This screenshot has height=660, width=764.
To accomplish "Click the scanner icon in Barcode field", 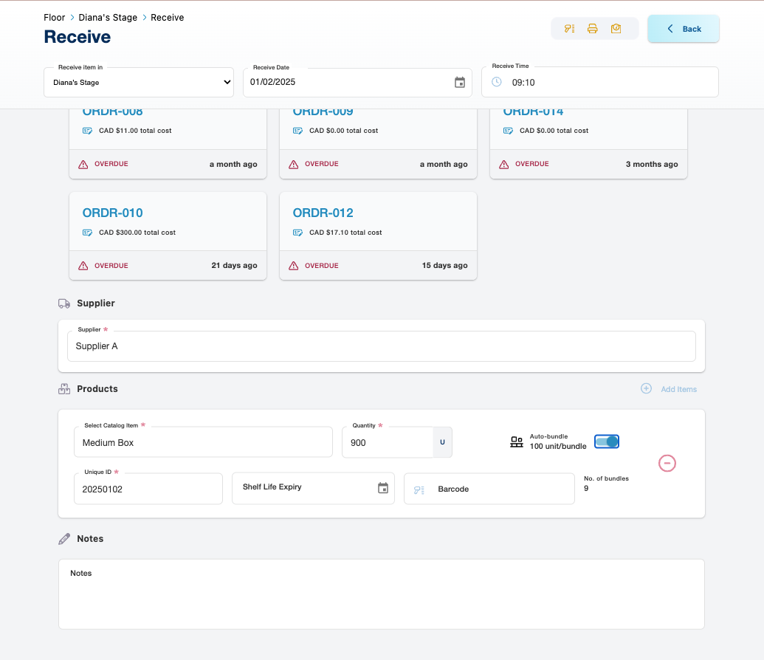I will 419,489.
